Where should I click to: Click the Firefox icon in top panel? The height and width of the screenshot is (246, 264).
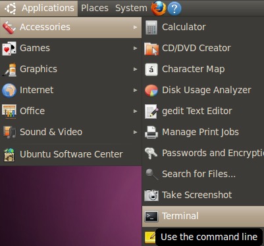pos(158,9)
